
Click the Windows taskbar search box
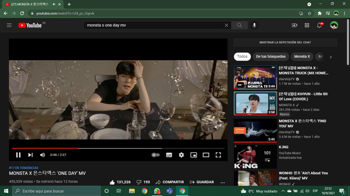56,191
